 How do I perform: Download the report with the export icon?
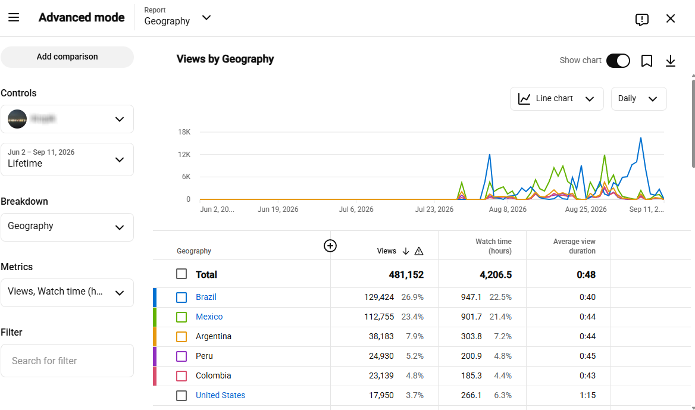[x=671, y=61]
